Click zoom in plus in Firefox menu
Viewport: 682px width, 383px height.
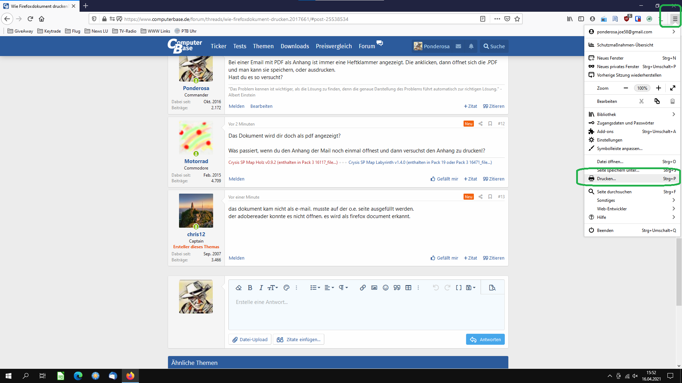658,88
